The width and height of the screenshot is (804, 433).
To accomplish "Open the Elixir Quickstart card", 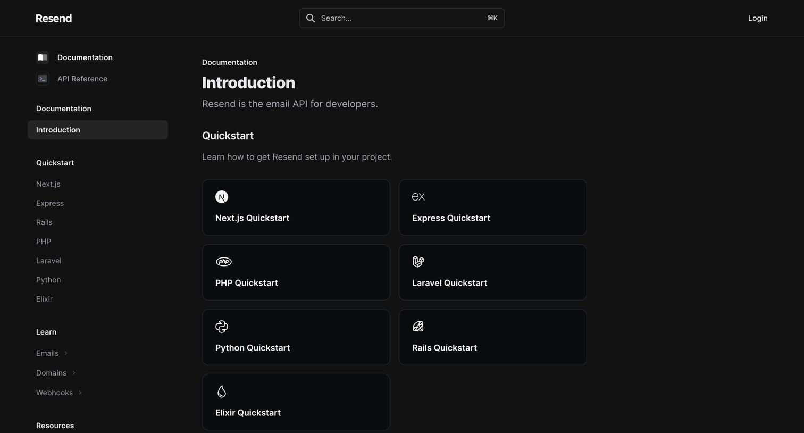I will [296, 402].
